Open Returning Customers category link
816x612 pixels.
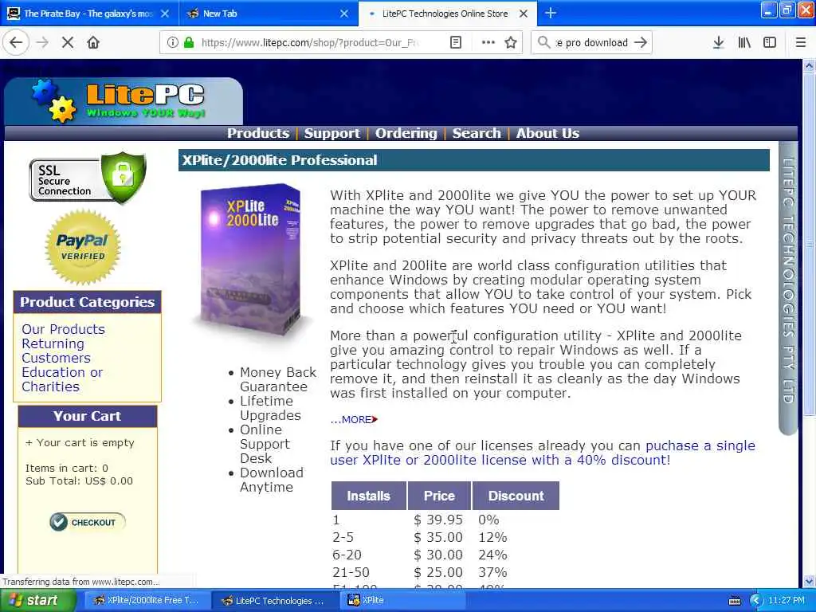57,351
